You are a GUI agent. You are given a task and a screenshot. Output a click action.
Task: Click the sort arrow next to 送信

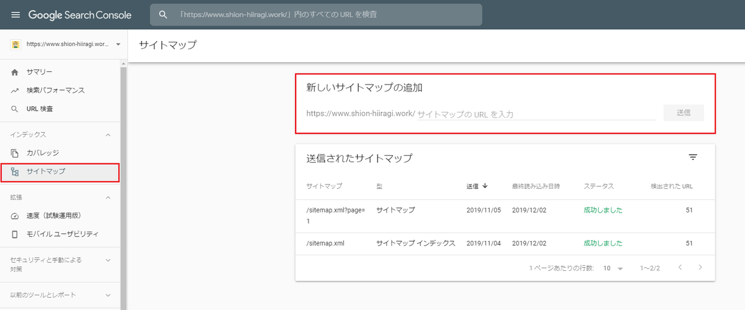485,186
